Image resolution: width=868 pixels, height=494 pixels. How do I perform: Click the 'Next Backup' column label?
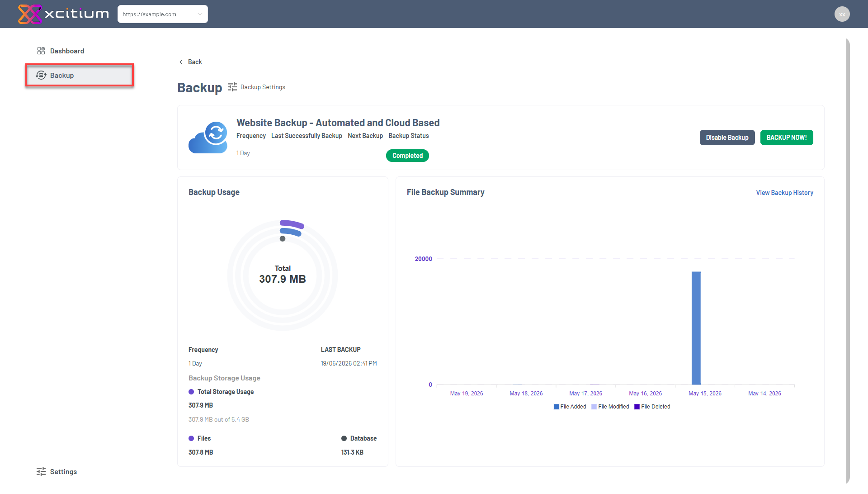coord(365,136)
